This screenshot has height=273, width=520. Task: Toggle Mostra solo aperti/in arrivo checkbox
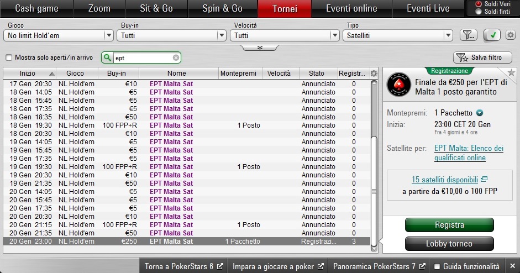coord(9,57)
